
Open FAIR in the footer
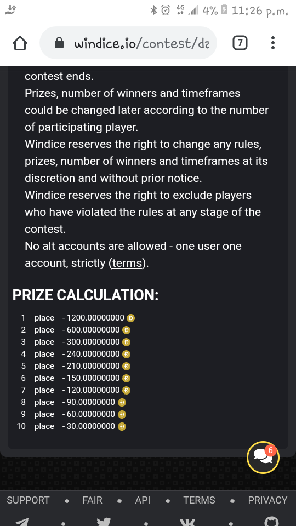pos(92,500)
